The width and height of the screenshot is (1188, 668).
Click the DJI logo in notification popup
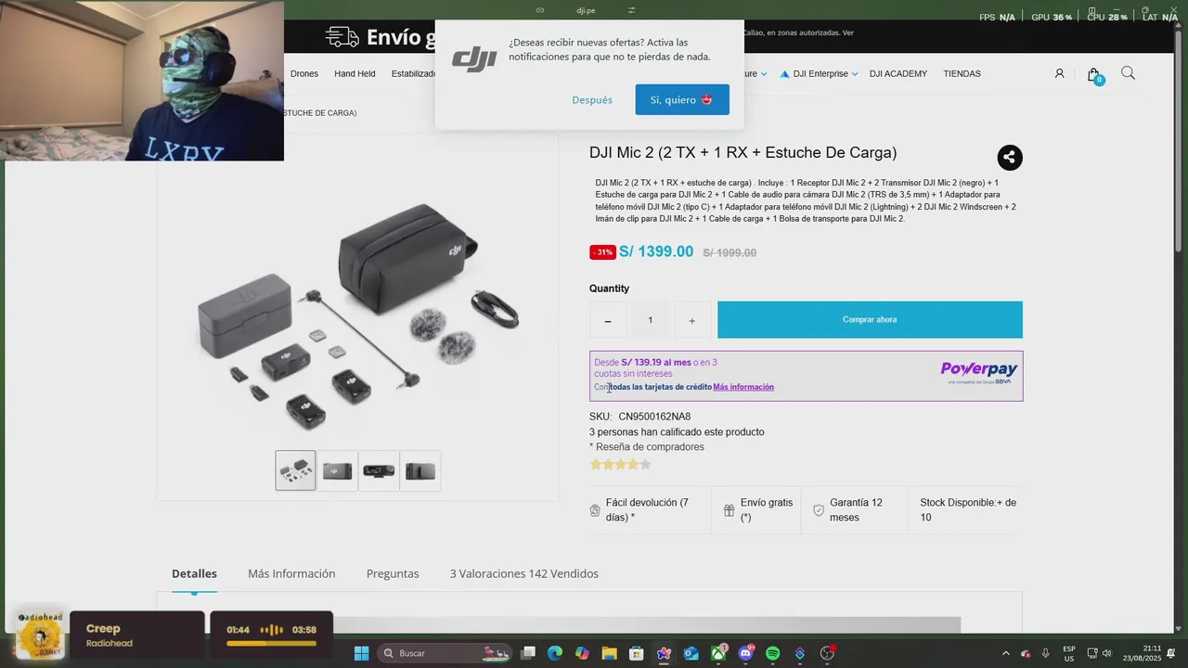point(474,58)
